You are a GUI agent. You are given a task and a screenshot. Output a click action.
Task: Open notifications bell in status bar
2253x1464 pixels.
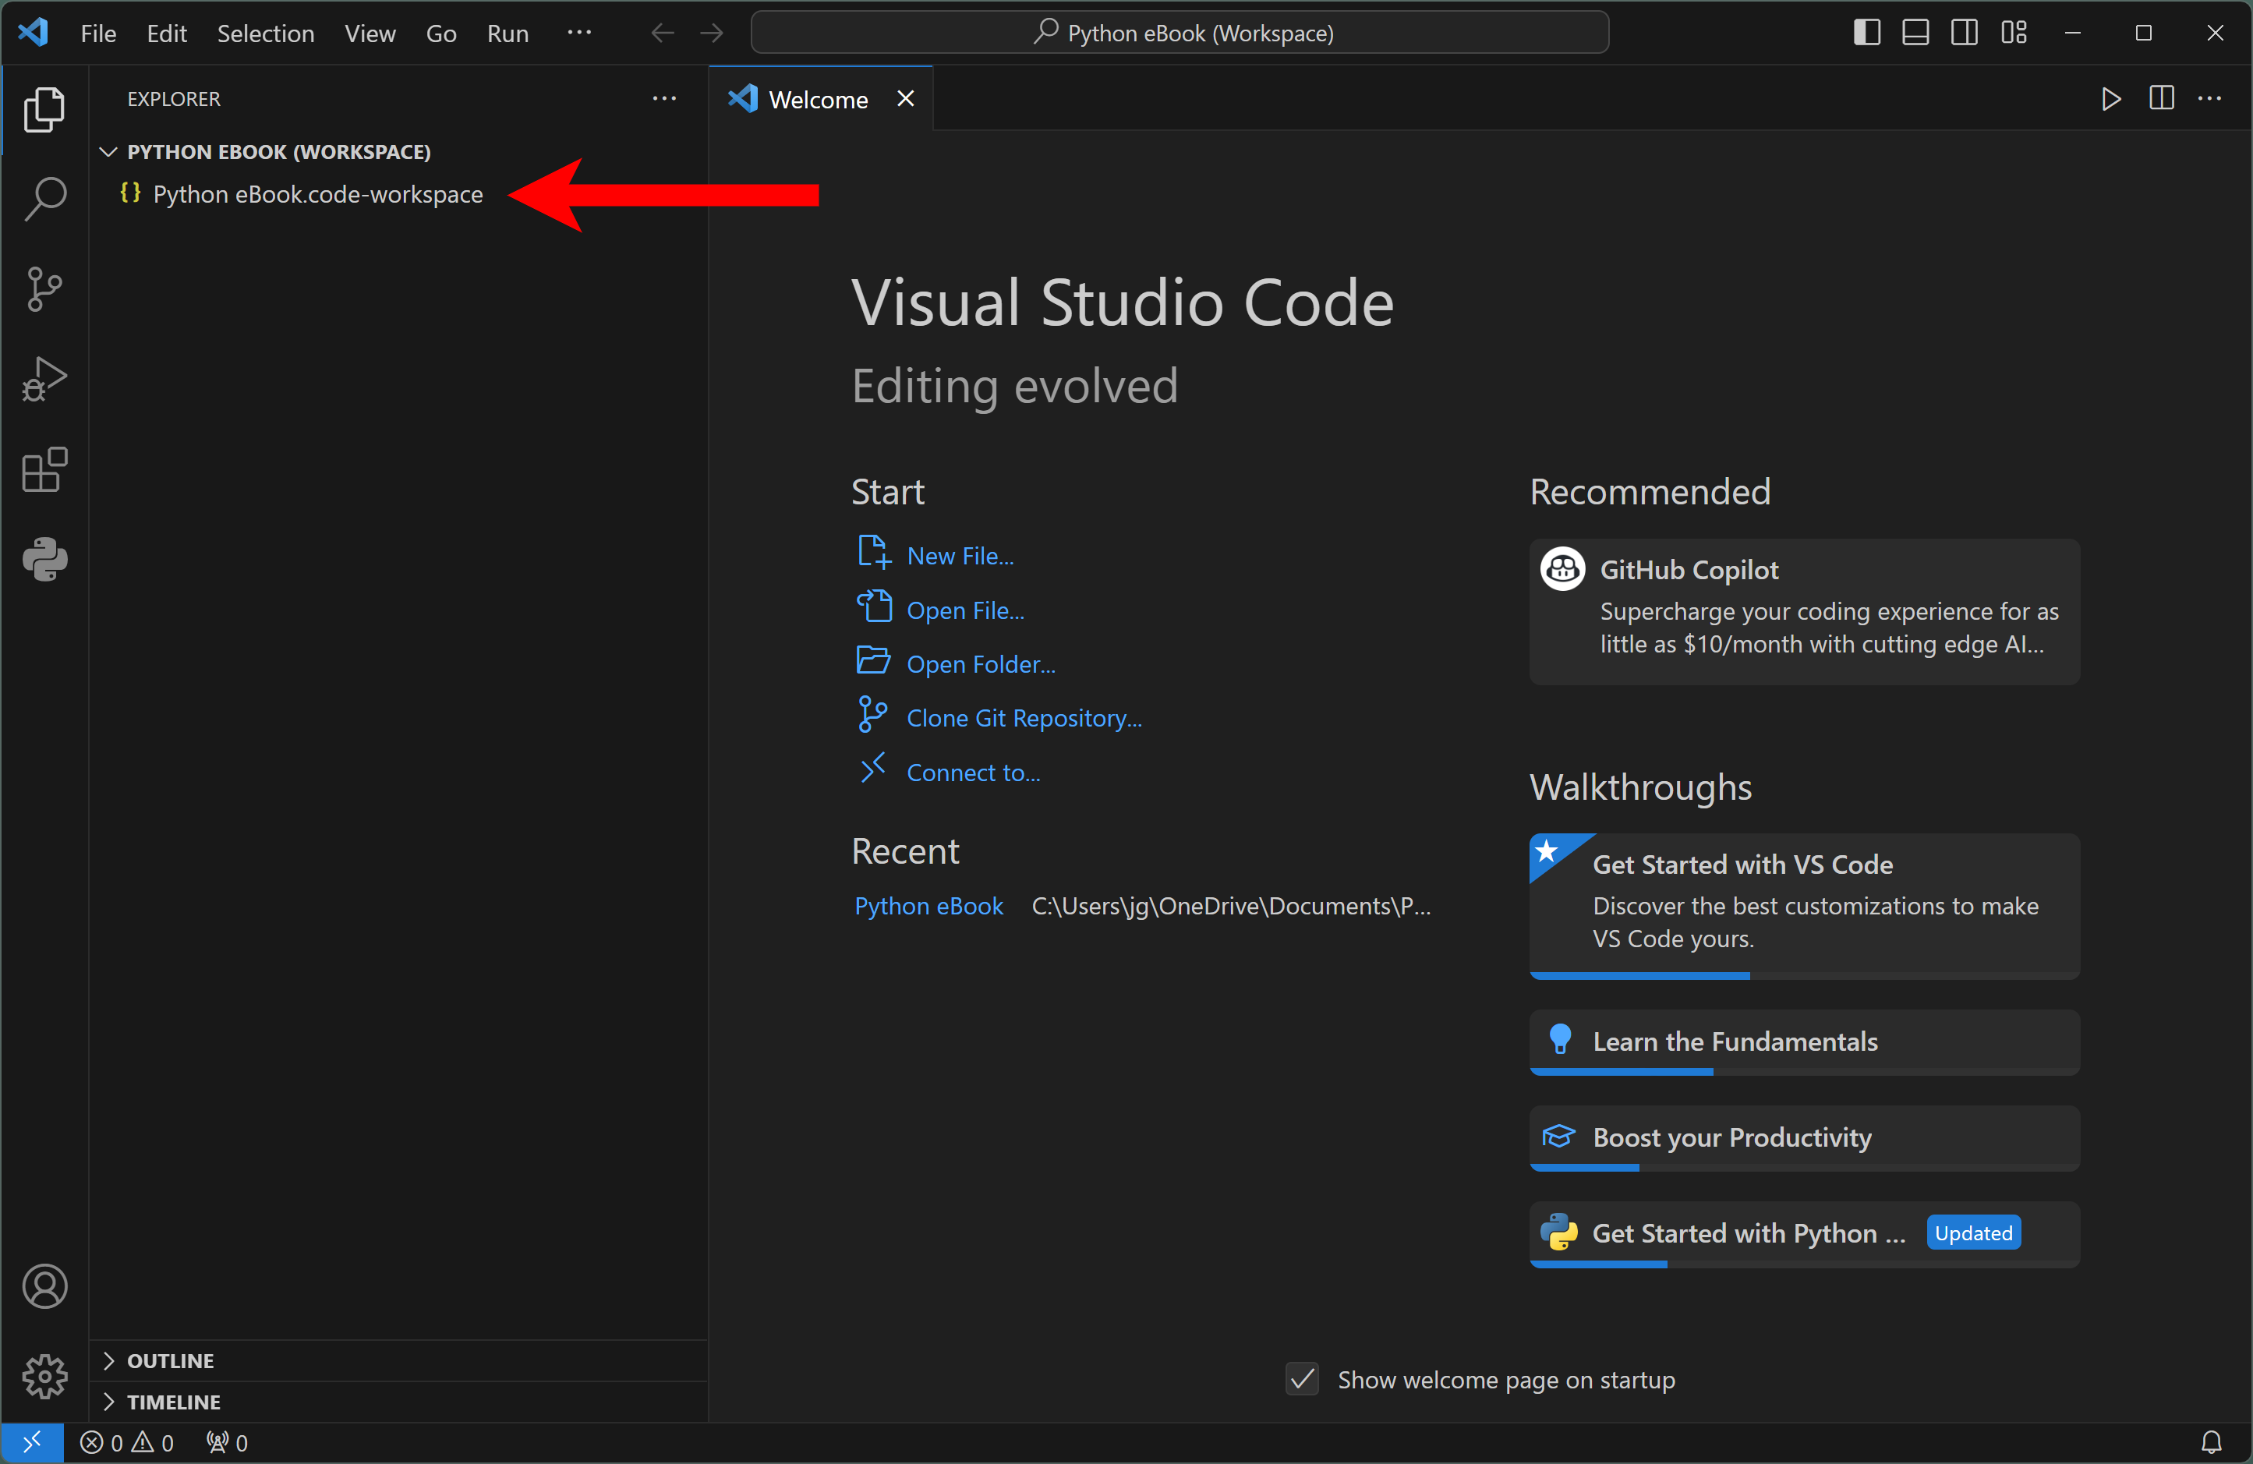2212,1442
